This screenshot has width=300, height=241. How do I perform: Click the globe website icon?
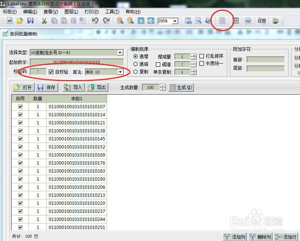pyautogui.click(x=275, y=20)
